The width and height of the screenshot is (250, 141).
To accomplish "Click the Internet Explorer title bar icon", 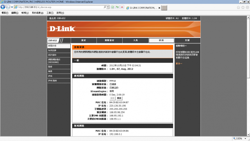I will 2,2.
